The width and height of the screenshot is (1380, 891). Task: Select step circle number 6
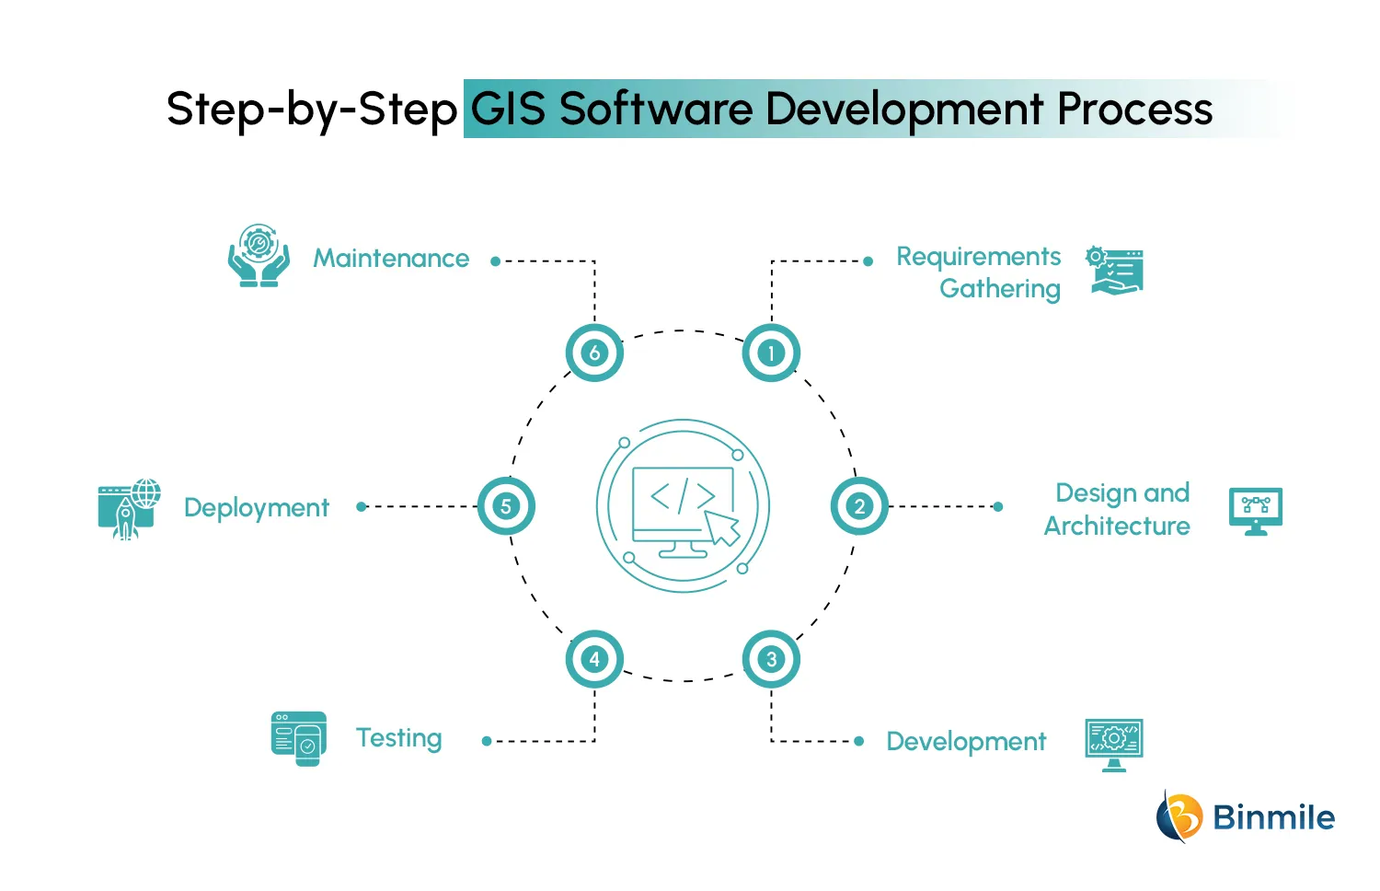[594, 353]
